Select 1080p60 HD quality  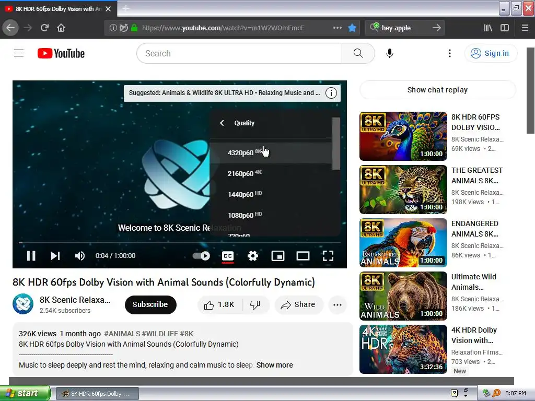271,215
